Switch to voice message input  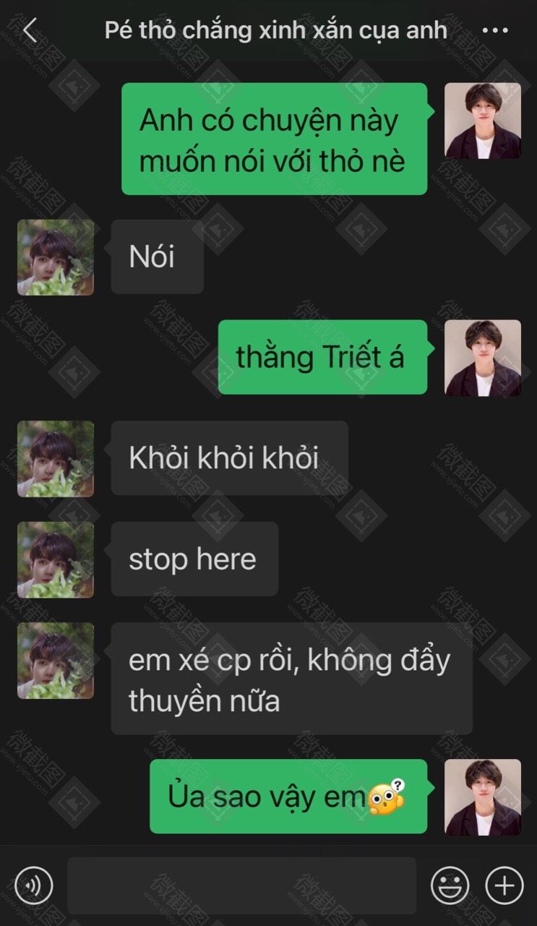(x=34, y=886)
